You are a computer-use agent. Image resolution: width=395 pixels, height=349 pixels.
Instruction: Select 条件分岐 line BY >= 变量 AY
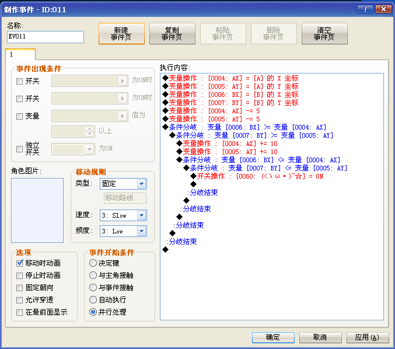[x=251, y=135]
